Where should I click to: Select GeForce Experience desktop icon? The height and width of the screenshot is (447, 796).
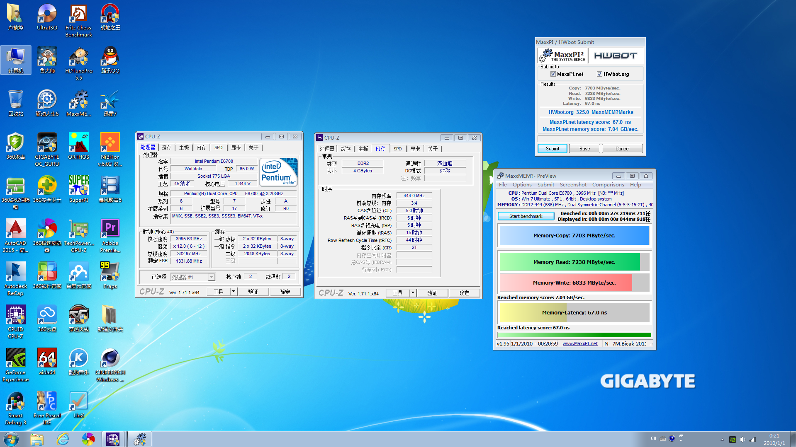tap(15, 365)
